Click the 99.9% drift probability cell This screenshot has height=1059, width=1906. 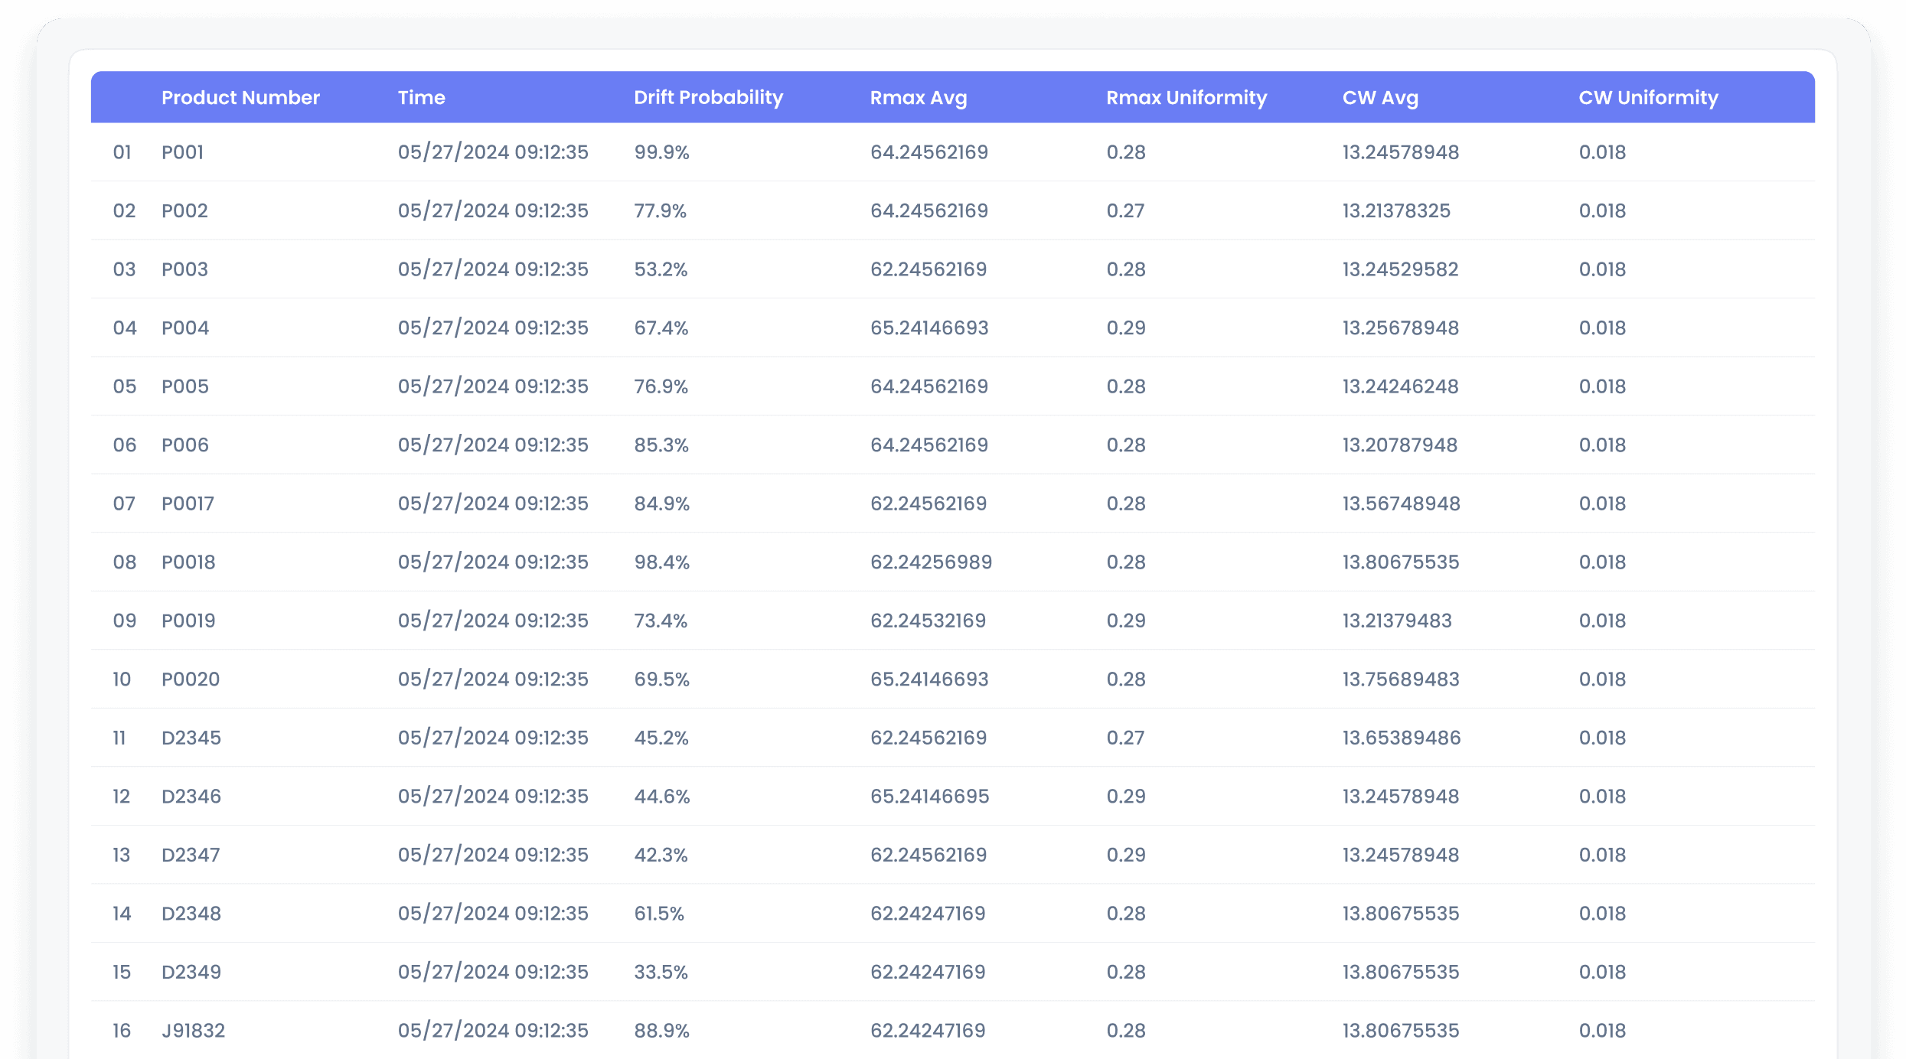pos(661,152)
